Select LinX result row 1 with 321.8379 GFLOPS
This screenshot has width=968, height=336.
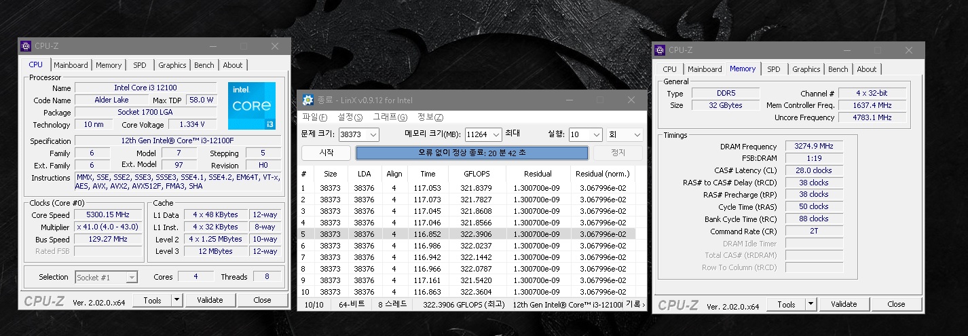pyautogui.click(x=467, y=188)
